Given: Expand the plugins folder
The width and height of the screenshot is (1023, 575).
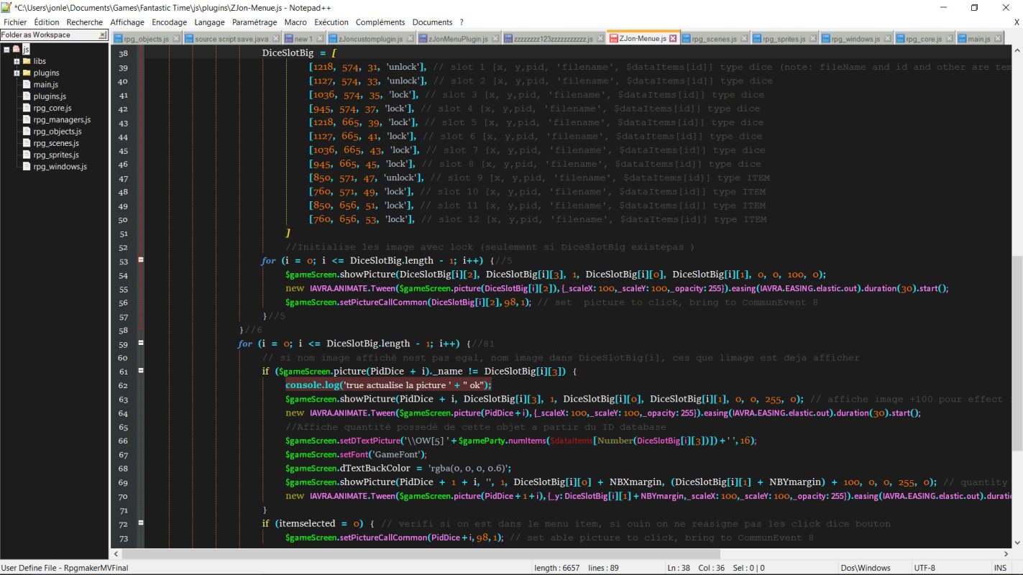Looking at the screenshot, I should [x=17, y=73].
